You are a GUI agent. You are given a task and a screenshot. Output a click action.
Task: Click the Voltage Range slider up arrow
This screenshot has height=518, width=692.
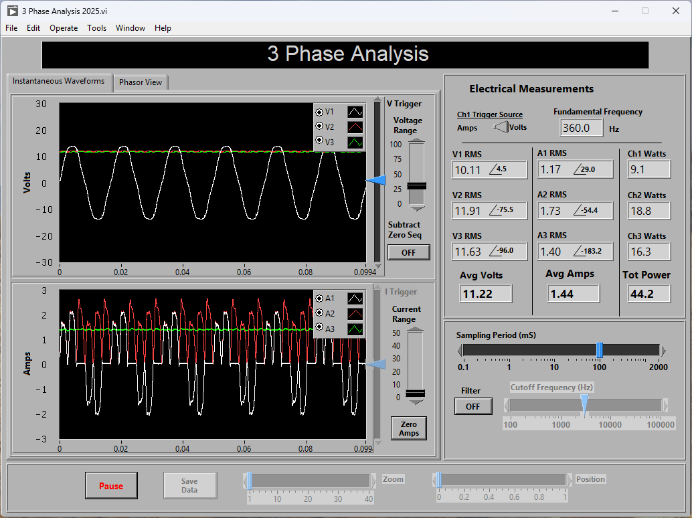[416, 141]
